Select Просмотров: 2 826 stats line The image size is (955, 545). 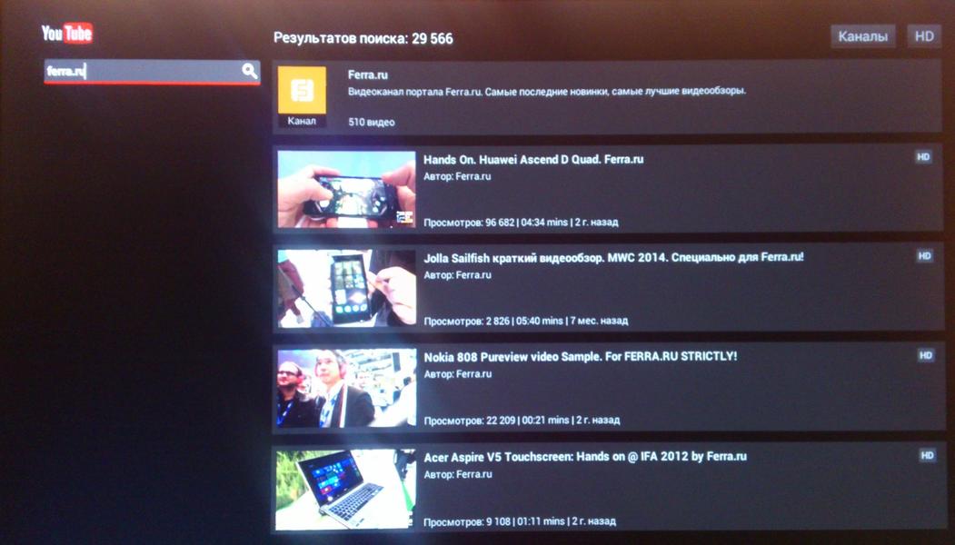[525, 321]
